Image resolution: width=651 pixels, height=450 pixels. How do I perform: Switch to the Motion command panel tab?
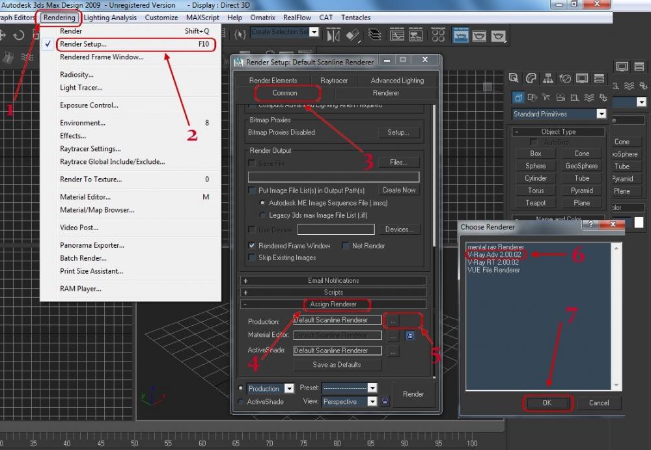pos(564,77)
